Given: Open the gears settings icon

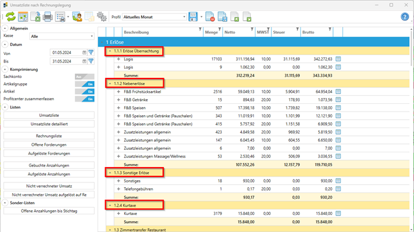Looking at the screenshot, I should point(102,17).
